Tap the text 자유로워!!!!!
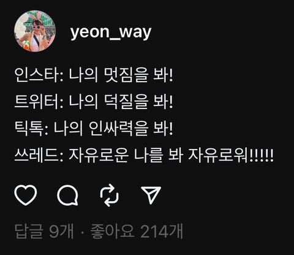 [230, 155]
